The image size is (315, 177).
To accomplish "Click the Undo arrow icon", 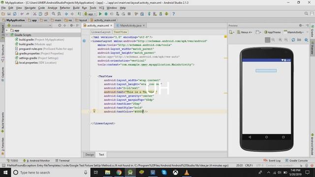I will pos(22,14).
